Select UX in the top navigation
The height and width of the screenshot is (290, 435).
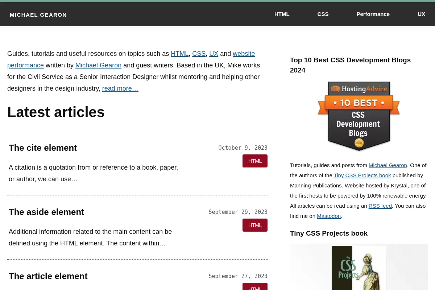coord(421,14)
